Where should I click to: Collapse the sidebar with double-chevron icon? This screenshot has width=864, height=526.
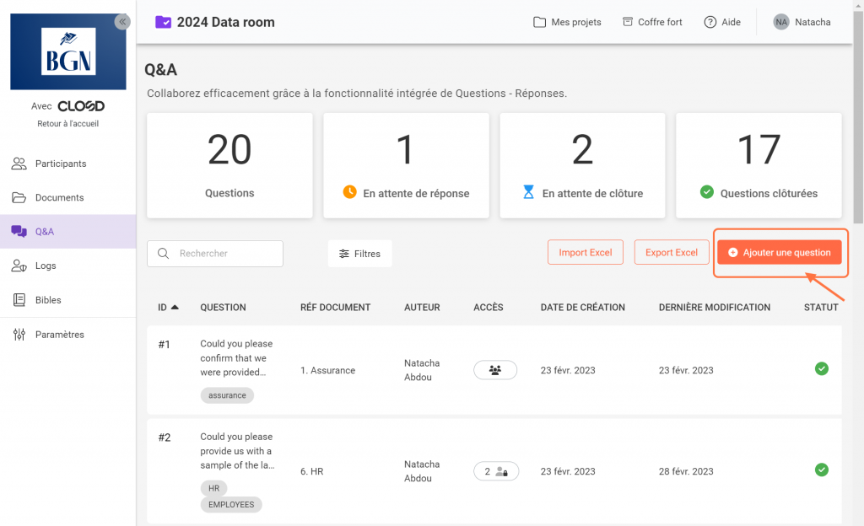point(123,22)
